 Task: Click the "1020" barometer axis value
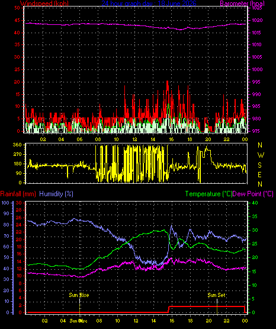pos(257,21)
